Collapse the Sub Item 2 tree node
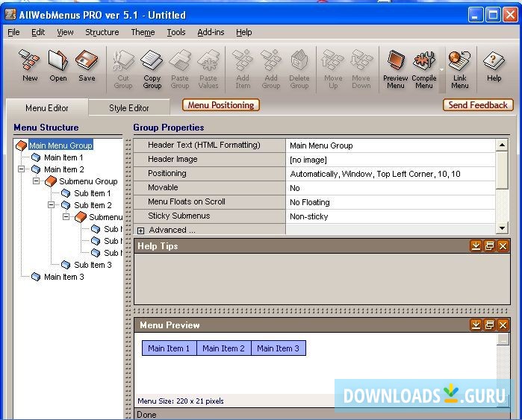 [x=52, y=205]
